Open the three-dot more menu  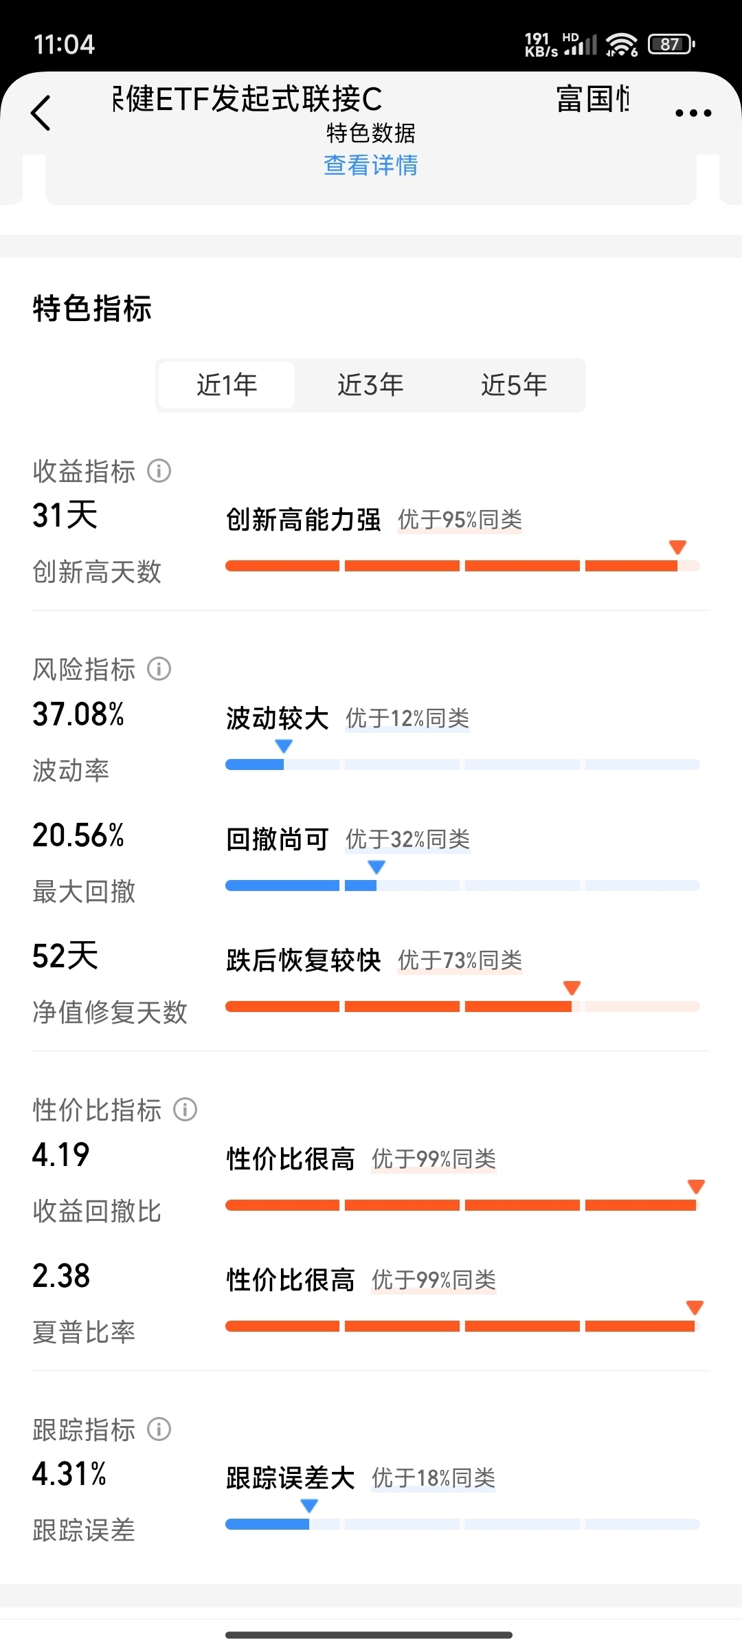click(693, 113)
